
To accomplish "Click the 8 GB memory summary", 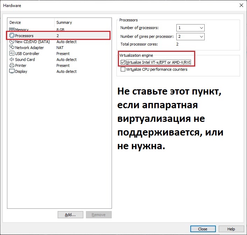I will coord(60,29).
